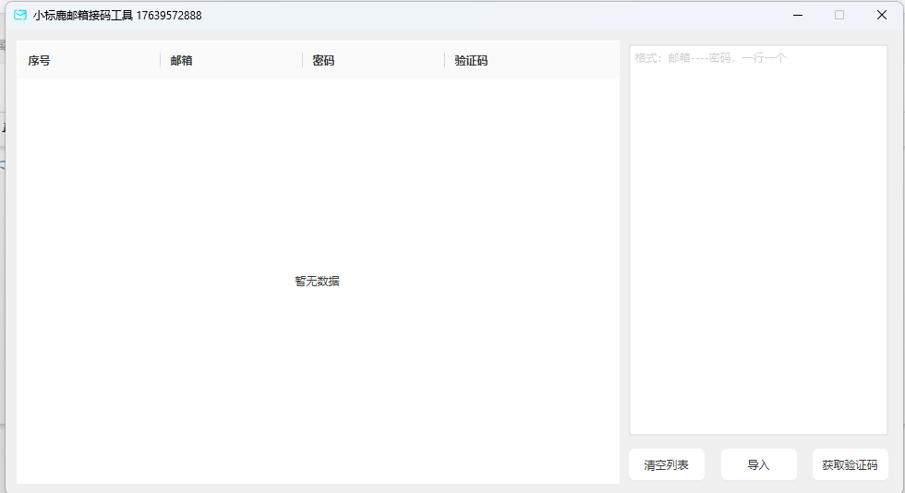Click the mail envelope app icon in title bar
This screenshot has height=493, width=905.
click(20, 15)
